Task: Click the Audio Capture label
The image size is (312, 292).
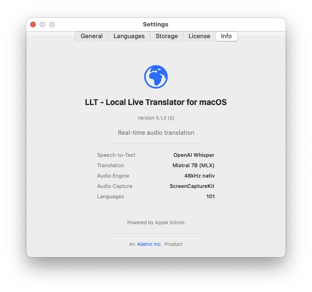Action: click(x=115, y=186)
